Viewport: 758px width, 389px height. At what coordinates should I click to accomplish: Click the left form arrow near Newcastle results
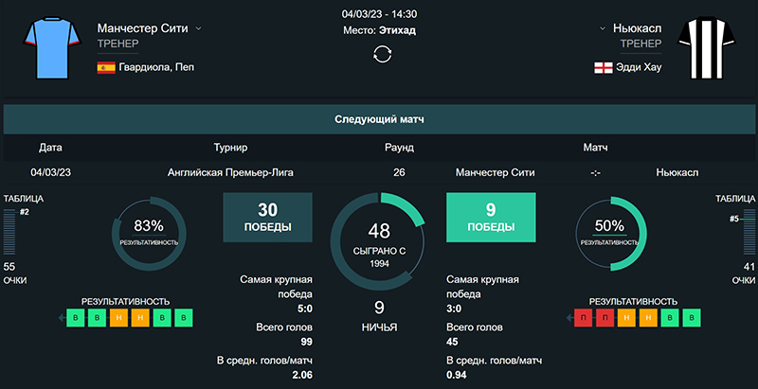pyautogui.click(x=570, y=318)
